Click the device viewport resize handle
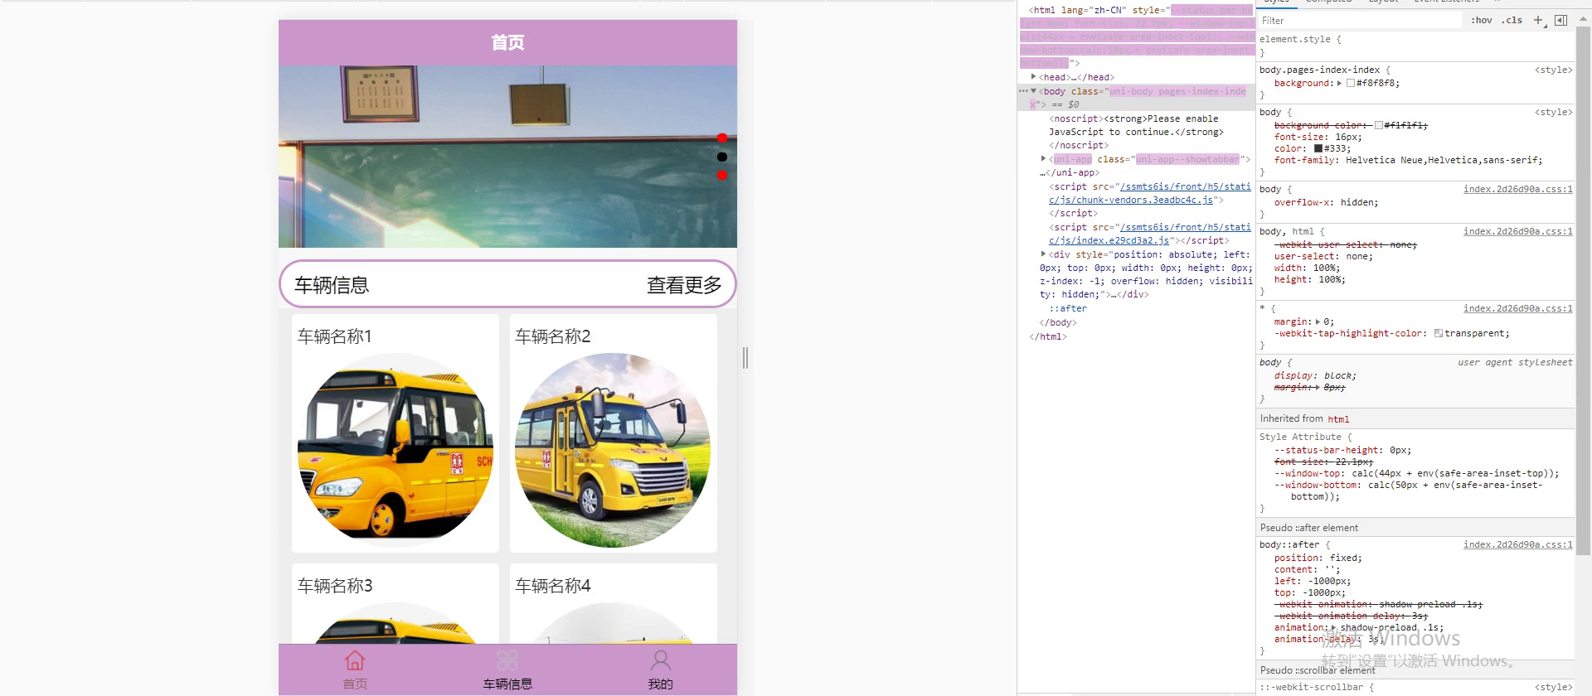Image resolution: width=1592 pixels, height=696 pixels. pyautogui.click(x=745, y=358)
